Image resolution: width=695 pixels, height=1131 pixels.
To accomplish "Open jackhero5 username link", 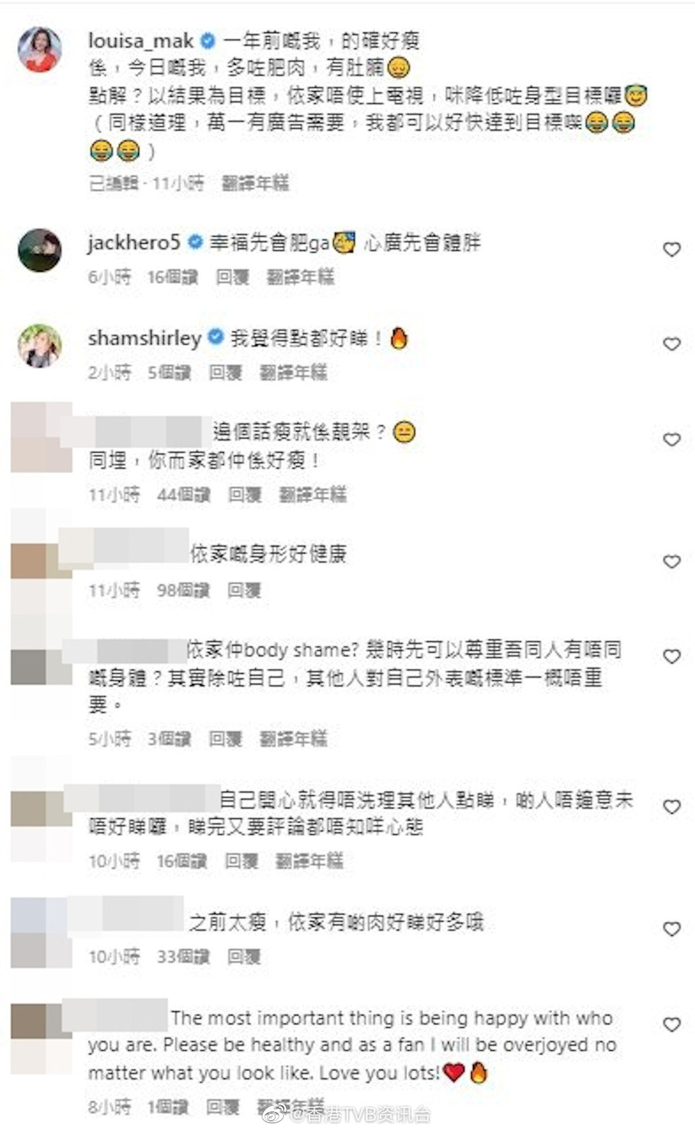I will pos(134,243).
